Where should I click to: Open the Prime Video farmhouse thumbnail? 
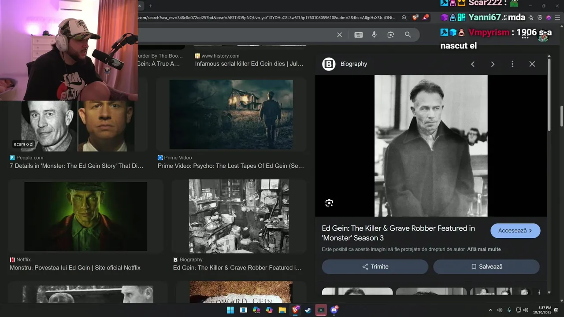(x=231, y=114)
